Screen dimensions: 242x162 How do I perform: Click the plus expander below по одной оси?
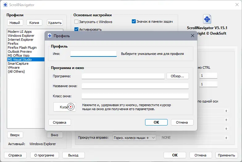point(226,111)
